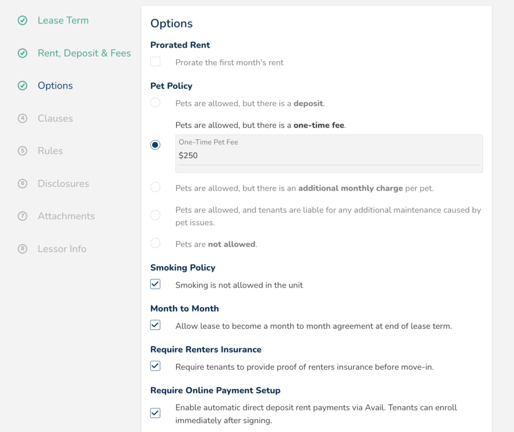
Task: Click the numbered circle 4 for Clauses
Action: 23,118
